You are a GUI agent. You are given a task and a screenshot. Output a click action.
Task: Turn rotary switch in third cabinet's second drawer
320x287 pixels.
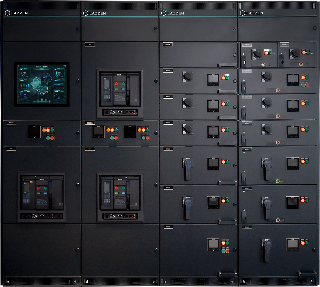[187, 77]
